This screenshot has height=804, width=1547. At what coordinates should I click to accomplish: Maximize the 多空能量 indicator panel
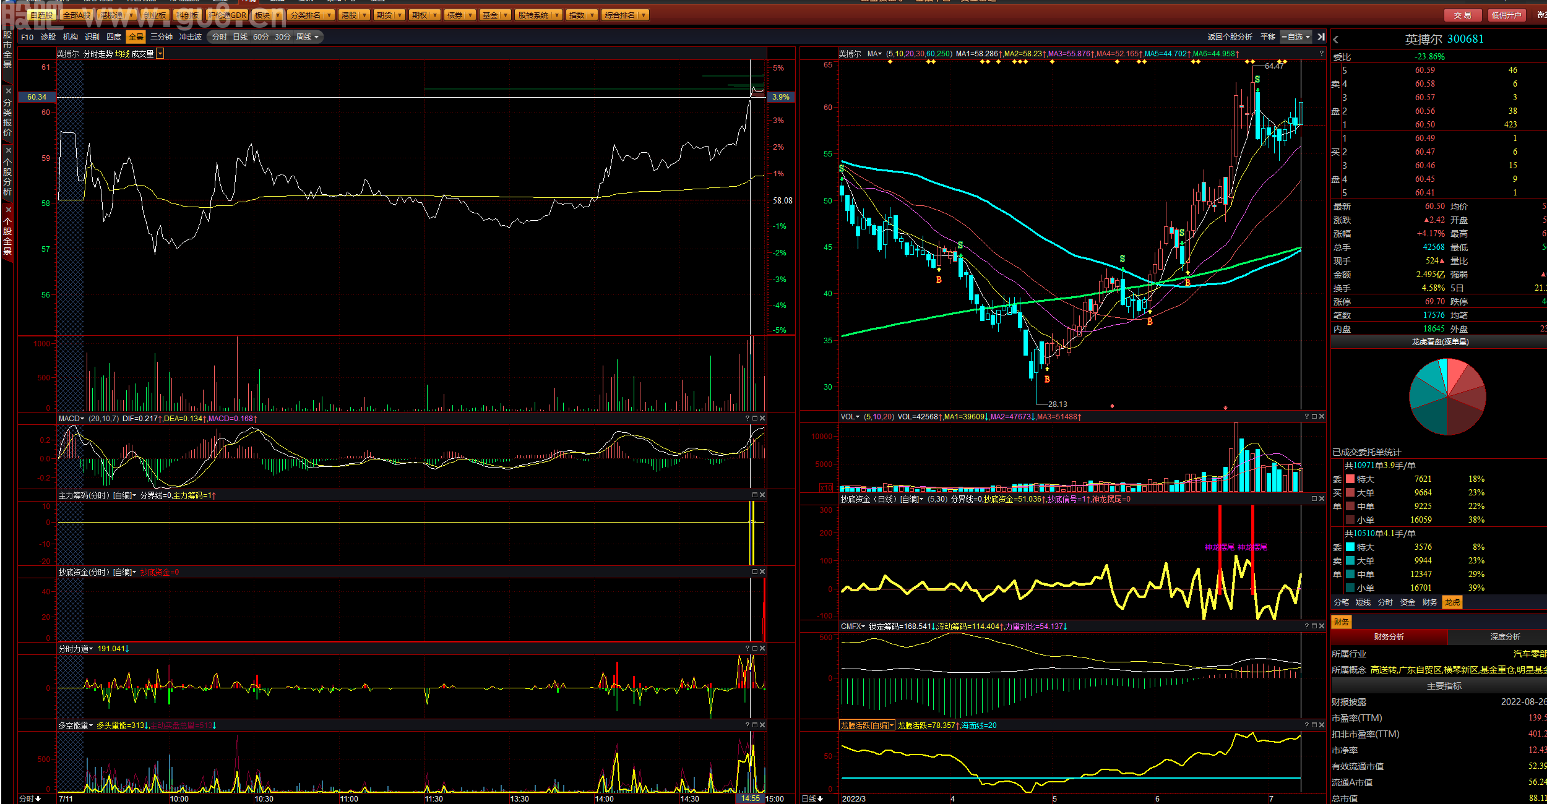click(x=755, y=725)
